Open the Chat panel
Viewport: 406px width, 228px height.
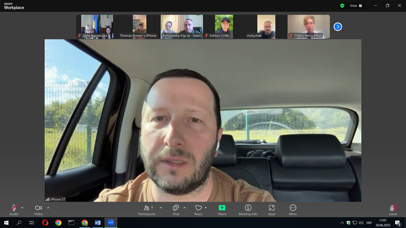pos(176,209)
